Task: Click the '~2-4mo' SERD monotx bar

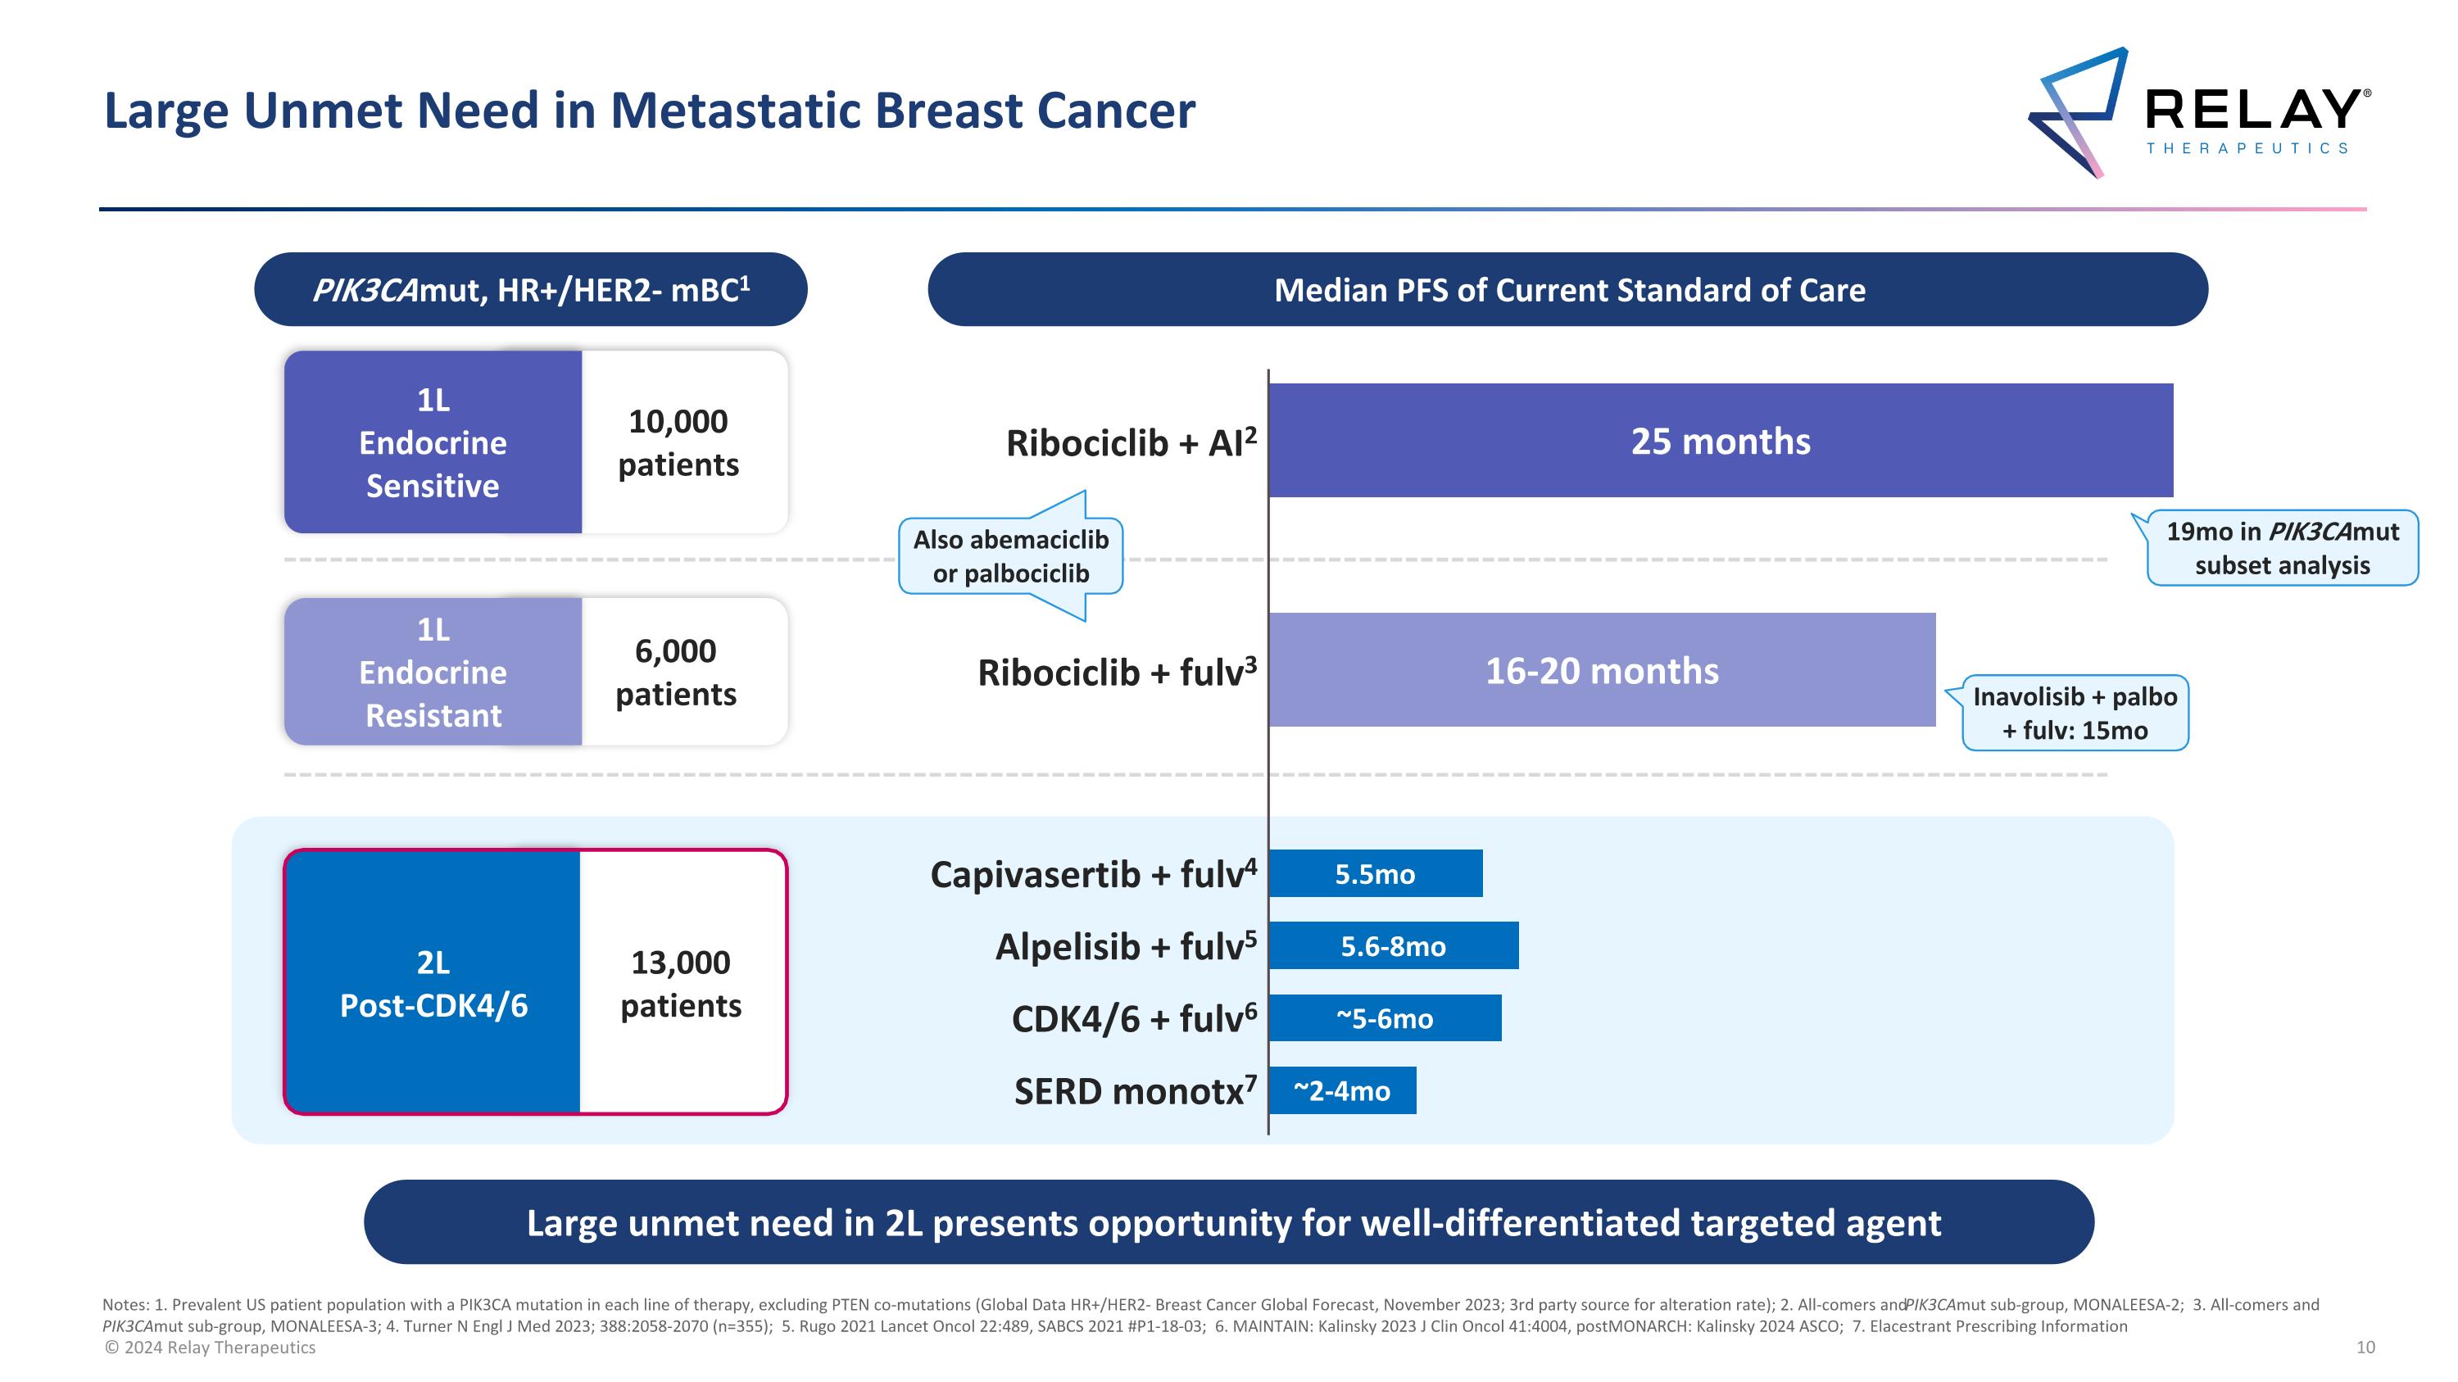Action: coord(1341,1091)
